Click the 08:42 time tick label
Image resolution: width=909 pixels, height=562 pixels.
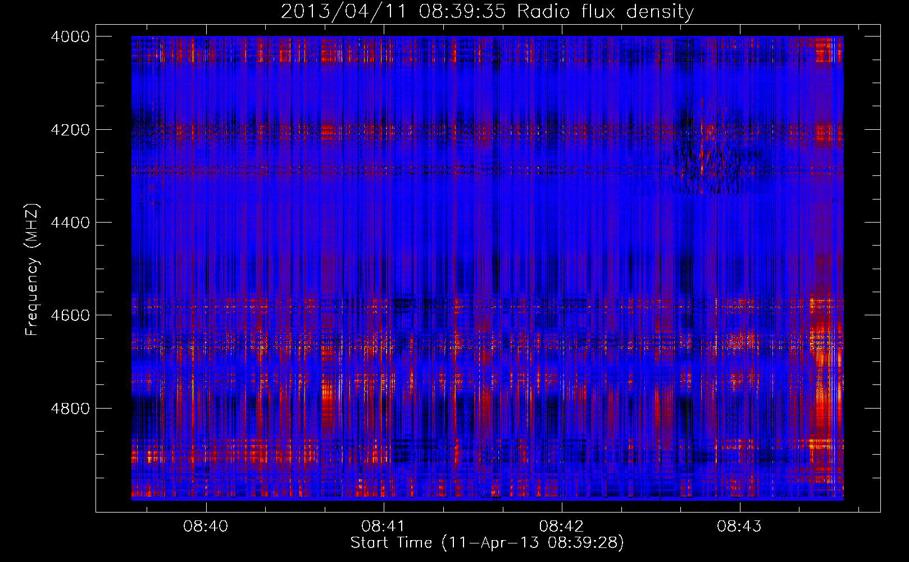coord(561,527)
